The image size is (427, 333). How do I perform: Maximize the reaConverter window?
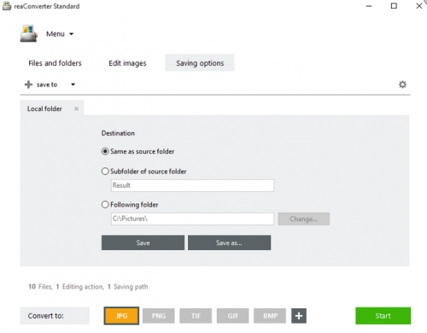pos(394,6)
